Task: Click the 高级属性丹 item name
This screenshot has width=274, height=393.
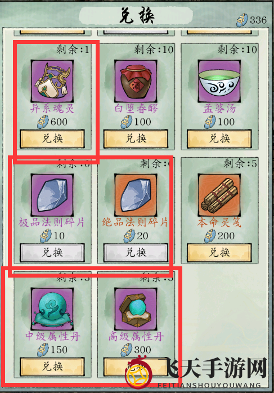Action: pyautogui.click(x=136, y=336)
